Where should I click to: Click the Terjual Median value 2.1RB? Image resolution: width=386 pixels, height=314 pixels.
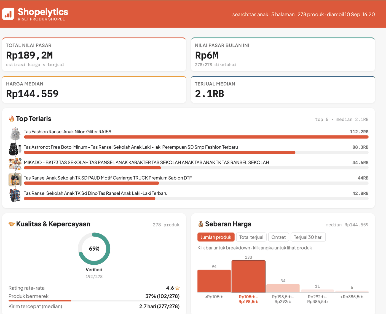tap(210, 94)
